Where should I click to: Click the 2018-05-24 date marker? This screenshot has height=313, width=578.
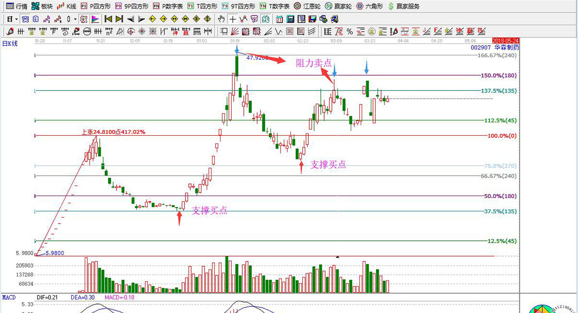[506, 41]
